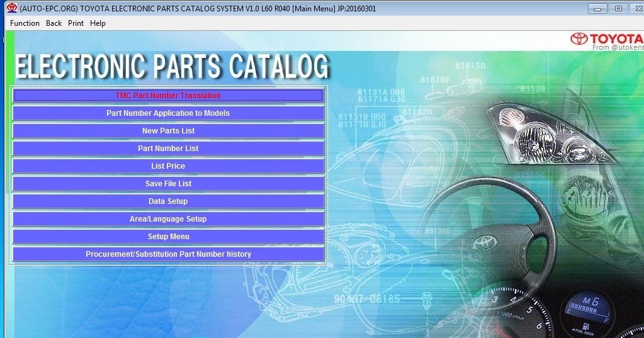This screenshot has height=338, width=644.
Task: Open the Function menu
Action: click(x=25, y=23)
